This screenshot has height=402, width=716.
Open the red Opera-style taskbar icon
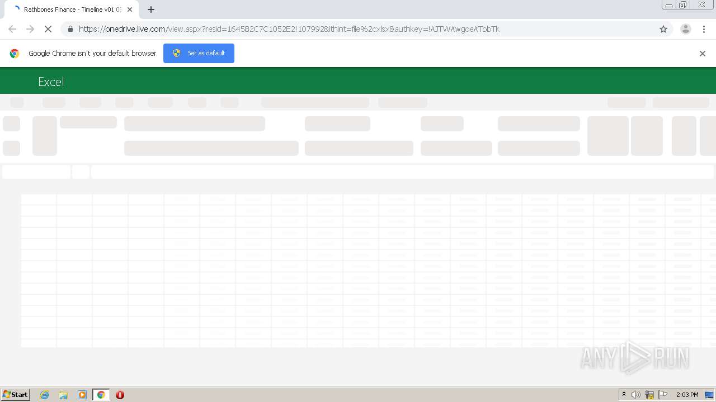coord(120,395)
